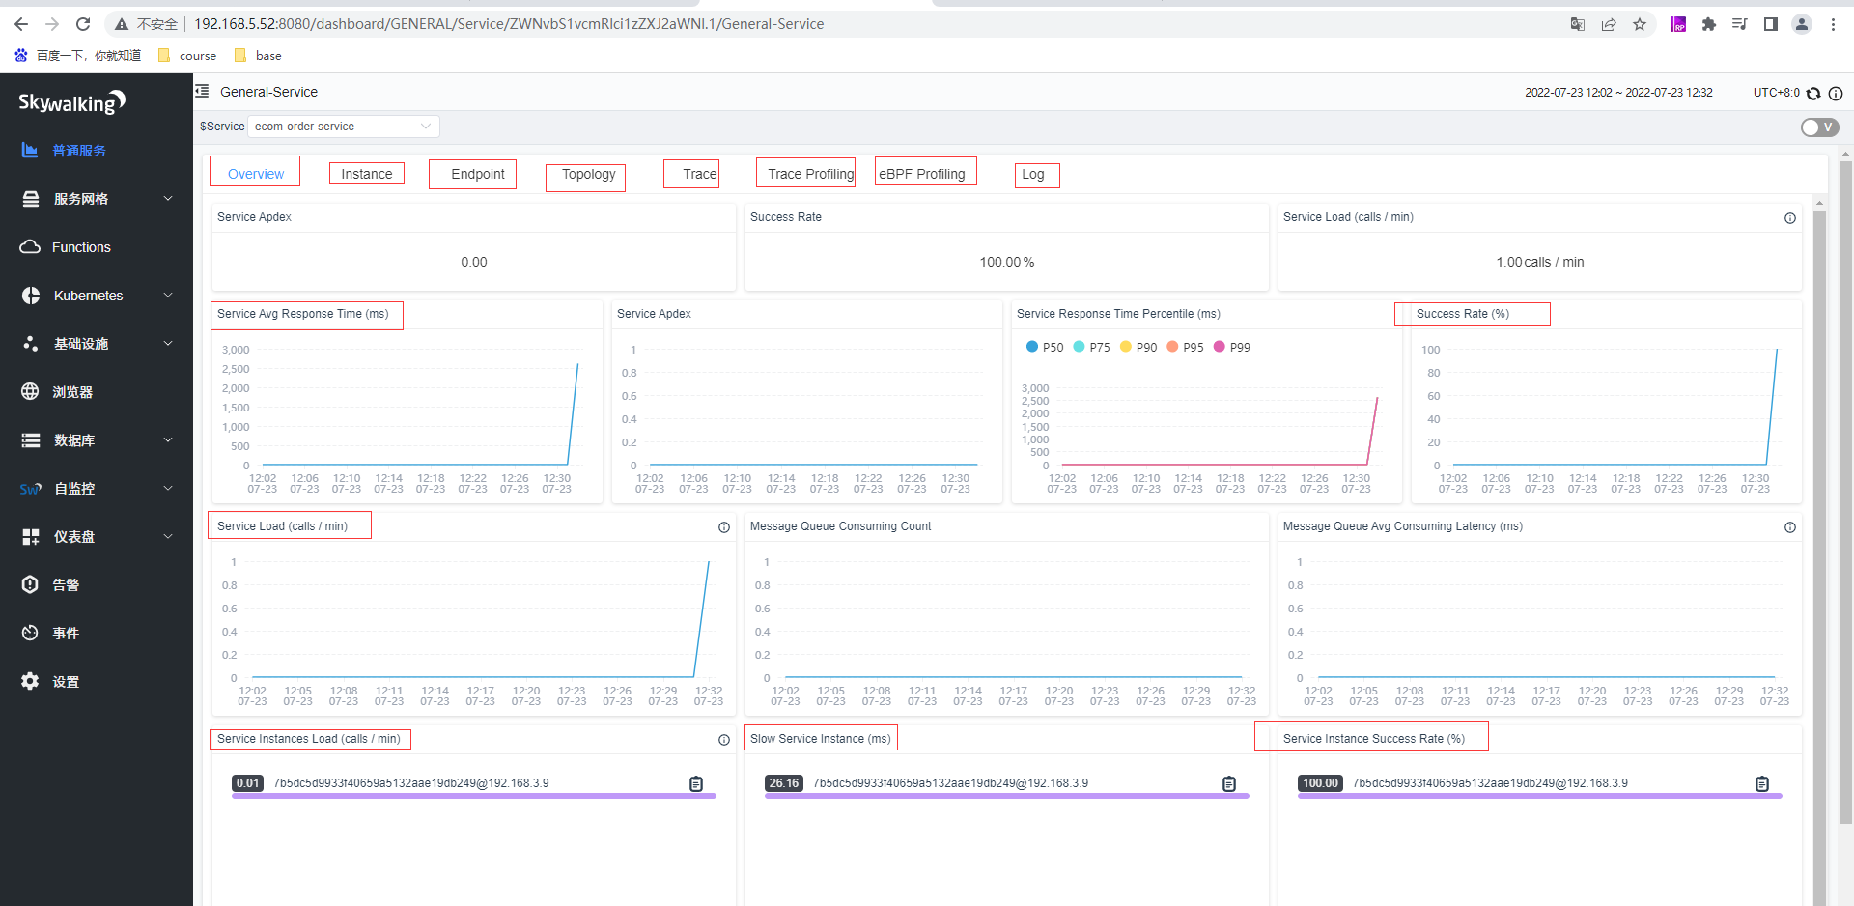Click the page outer vertical scrollbar

pyautogui.click(x=1846, y=491)
